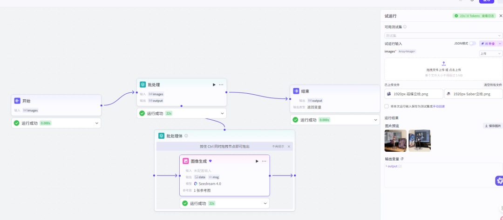Click the 保存图片 button

492,126
